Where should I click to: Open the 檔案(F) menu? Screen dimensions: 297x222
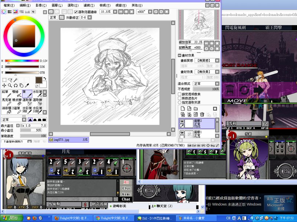[9, 5]
